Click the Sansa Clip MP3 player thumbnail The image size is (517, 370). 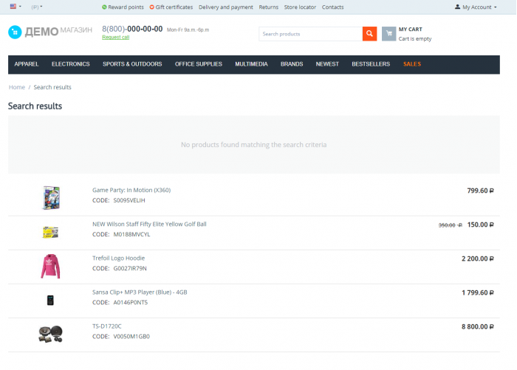(50, 300)
